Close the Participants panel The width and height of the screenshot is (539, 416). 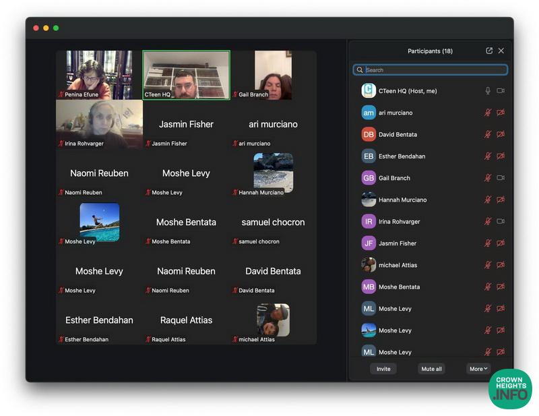pos(501,51)
